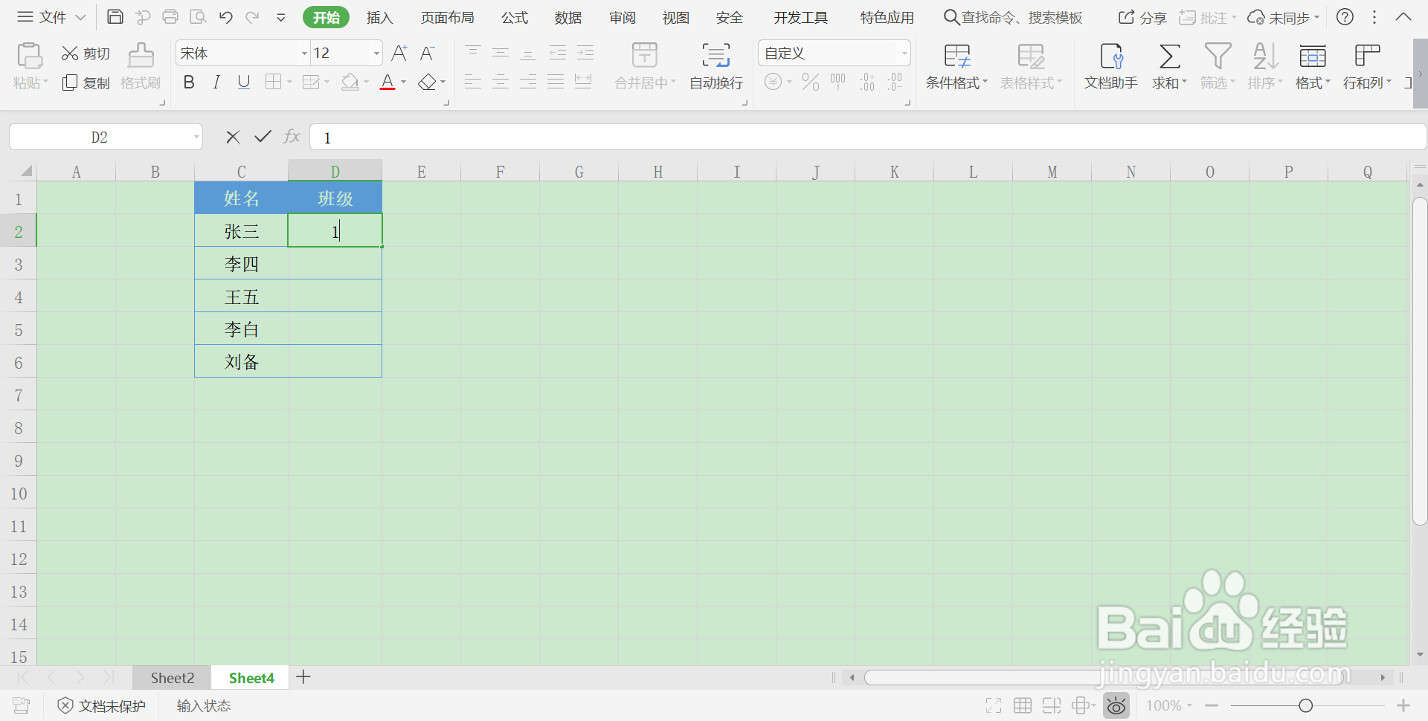Toggle eye protection mode icon in status bar

1116,705
